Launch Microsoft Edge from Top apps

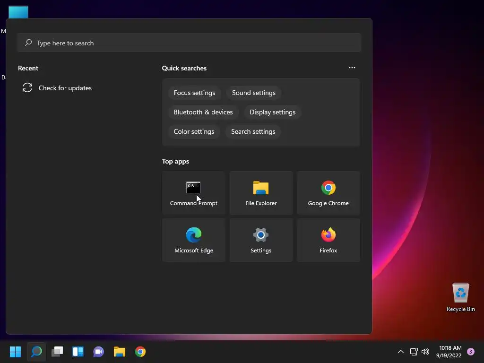(x=193, y=240)
